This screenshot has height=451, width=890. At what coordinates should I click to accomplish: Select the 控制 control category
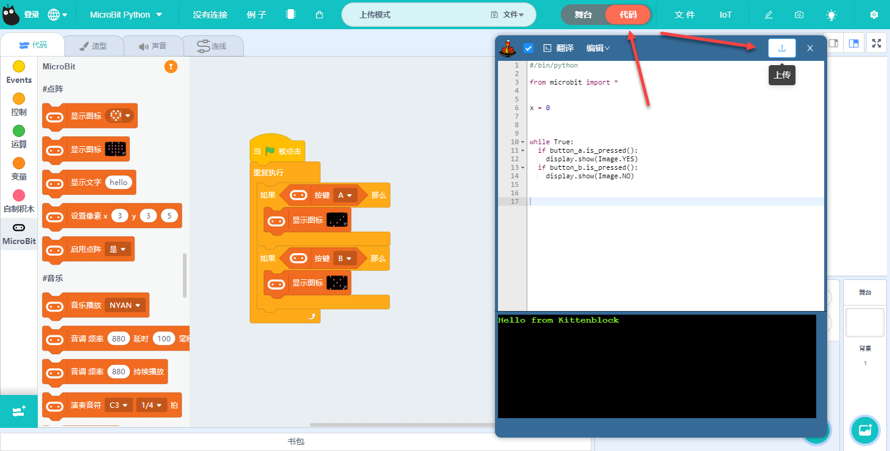point(19,105)
